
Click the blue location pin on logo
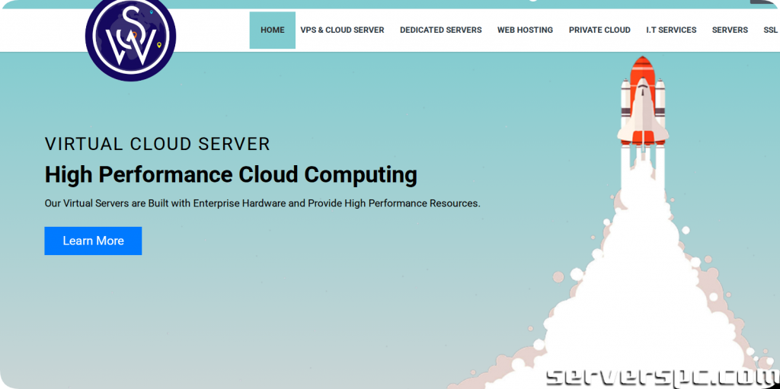pyautogui.click(x=151, y=12)
